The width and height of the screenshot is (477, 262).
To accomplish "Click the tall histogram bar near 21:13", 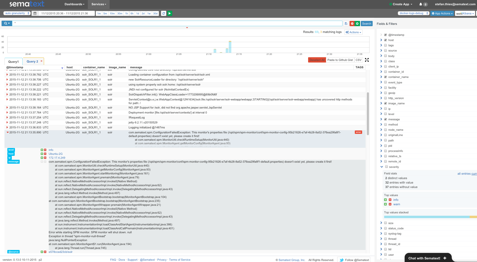I will tap(230, 47).
